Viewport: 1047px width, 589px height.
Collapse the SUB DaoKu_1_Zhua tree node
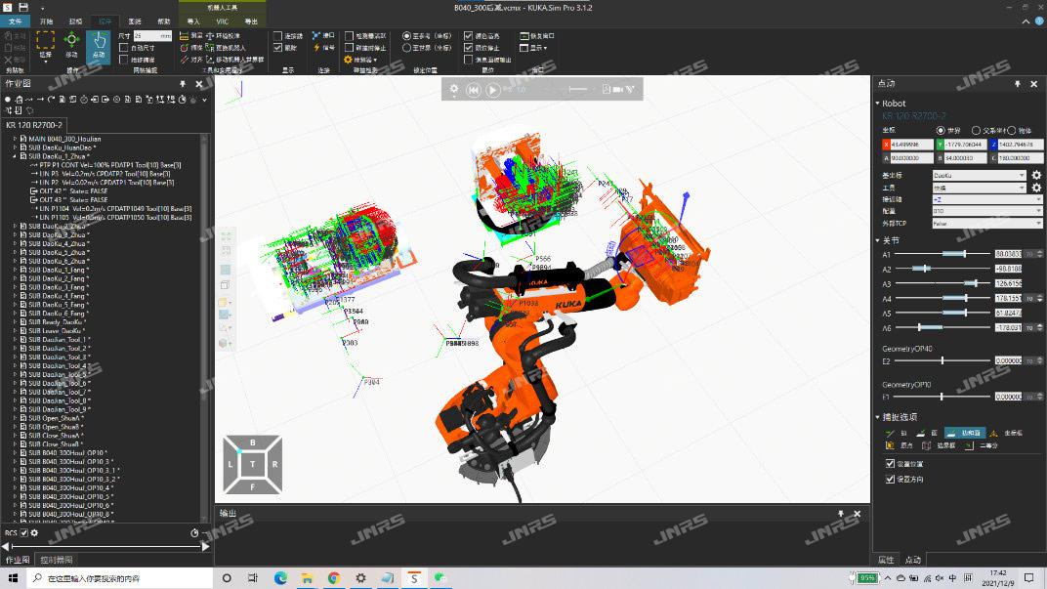[15, 156]
